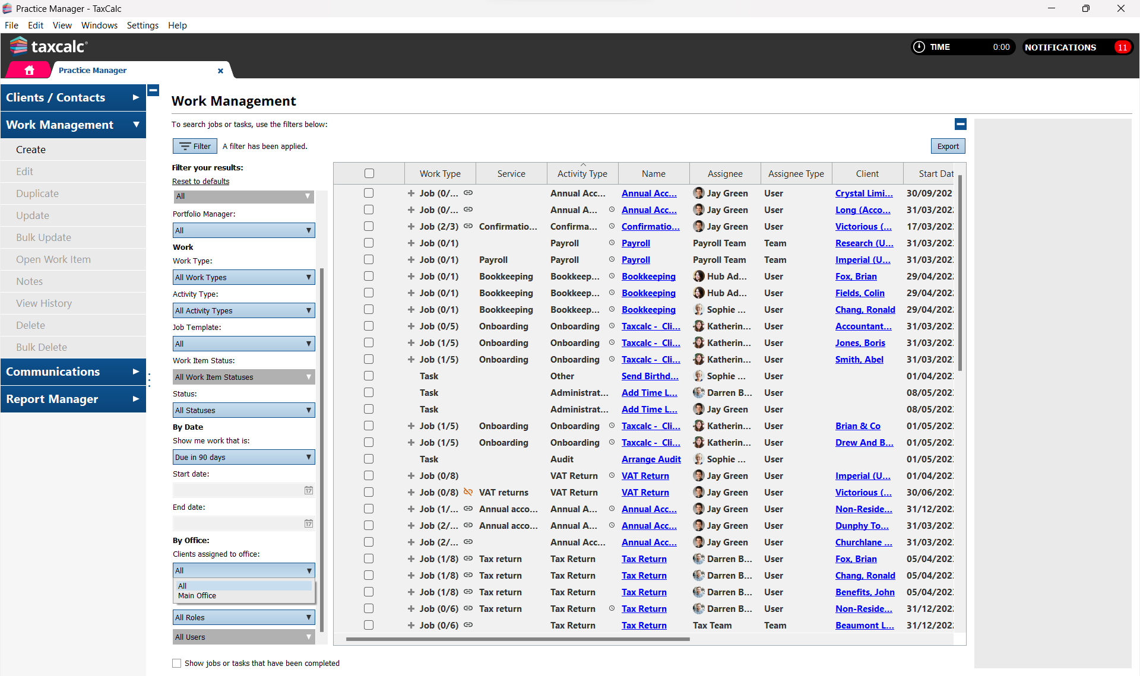
Task: Collapse sidebar using blue minus icon
Action: pyautogui.click(x=153, y=90)
